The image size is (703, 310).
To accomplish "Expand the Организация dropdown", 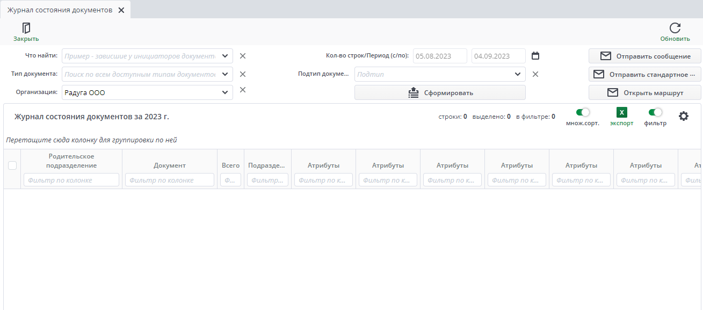I will point(225,92).
